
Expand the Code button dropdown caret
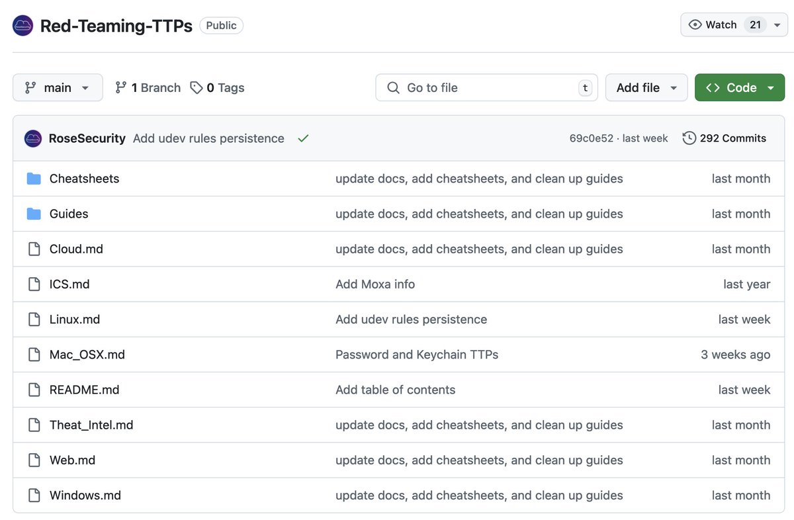[771, 87]
